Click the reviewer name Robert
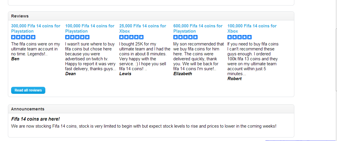Screen dimensions: 337x141 234,79
